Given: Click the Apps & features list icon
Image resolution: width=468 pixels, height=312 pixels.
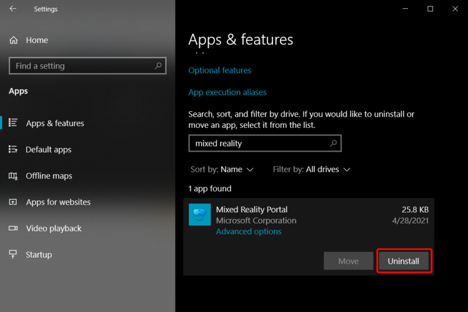Looking at the screenshot, I should pyautogui.click(x=13, y=122).
